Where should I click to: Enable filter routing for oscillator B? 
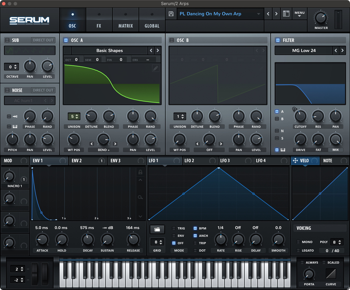(x=277, y=119)
